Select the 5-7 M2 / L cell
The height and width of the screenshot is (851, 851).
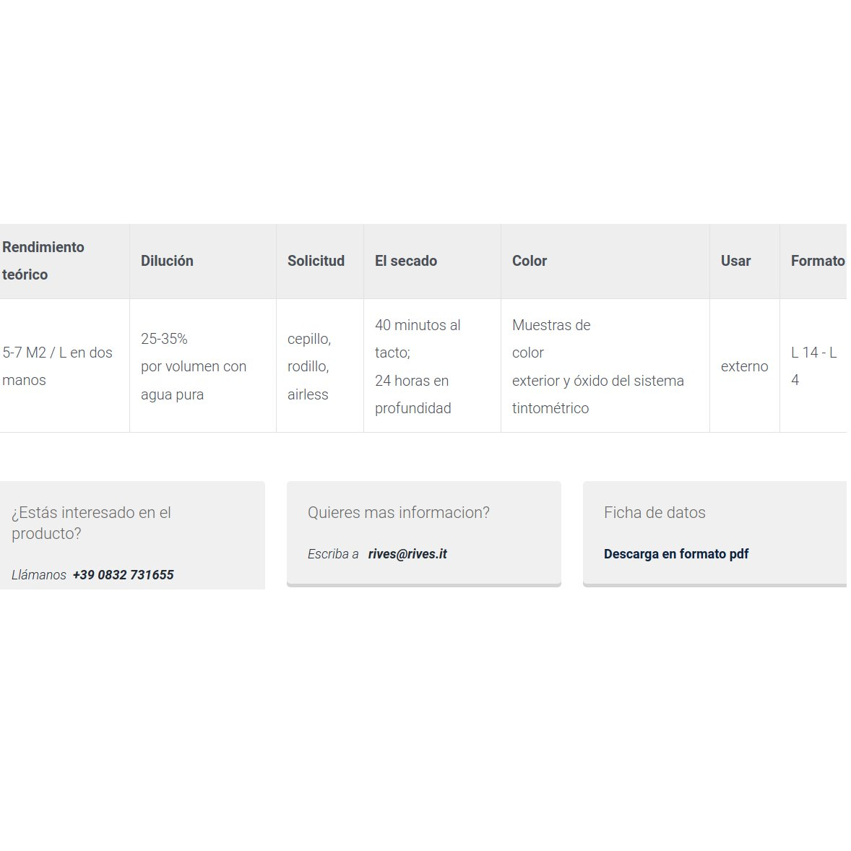[x=64, y=366]
